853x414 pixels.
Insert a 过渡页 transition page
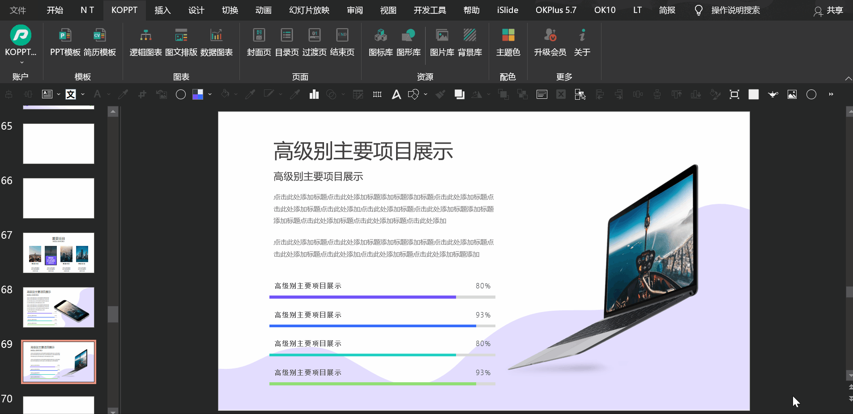[315, 42]
